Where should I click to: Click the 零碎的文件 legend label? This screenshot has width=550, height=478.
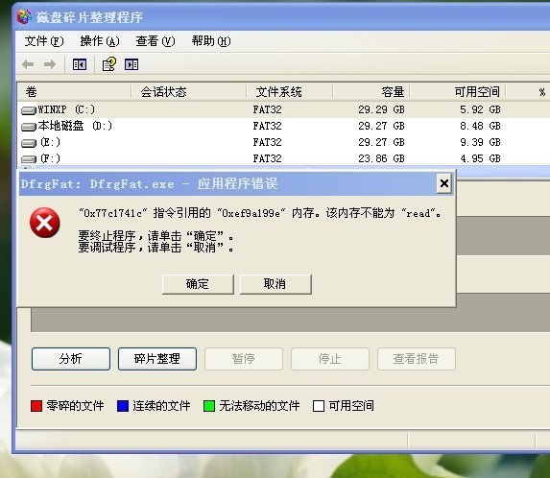(75, 406)
